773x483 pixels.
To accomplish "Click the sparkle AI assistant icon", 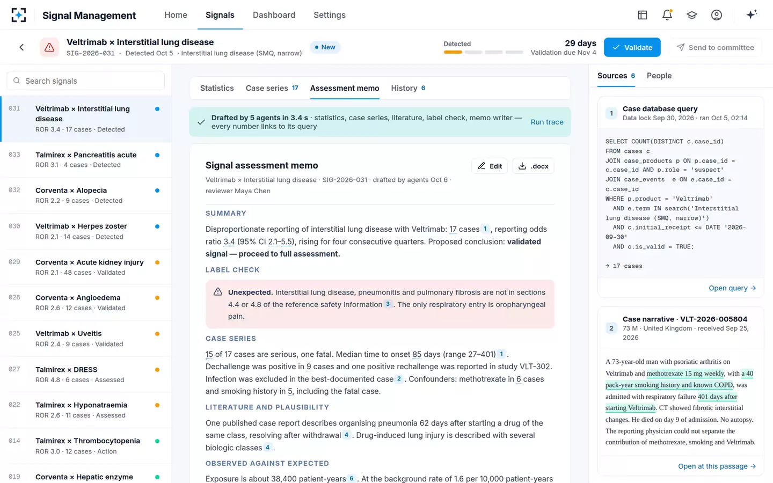I will (752, 14).
